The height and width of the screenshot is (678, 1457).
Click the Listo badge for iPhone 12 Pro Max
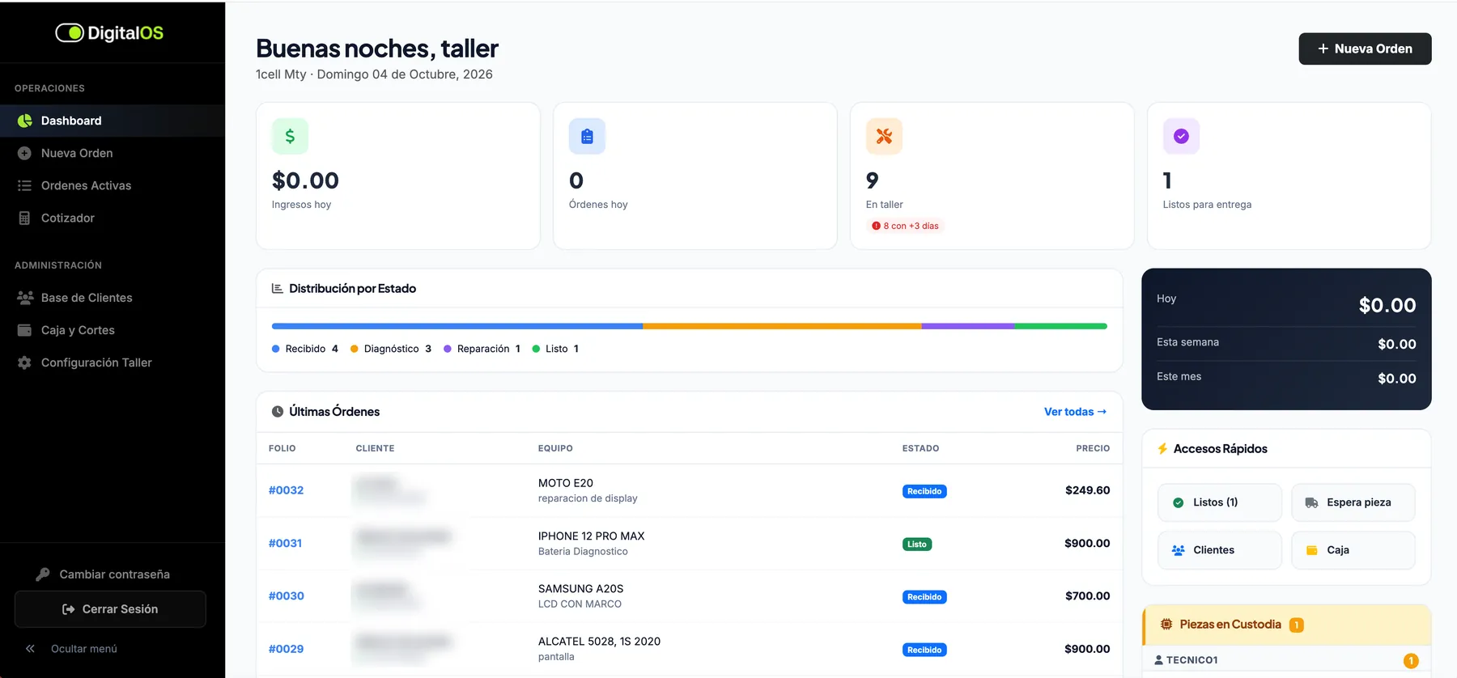click(917, 545)
